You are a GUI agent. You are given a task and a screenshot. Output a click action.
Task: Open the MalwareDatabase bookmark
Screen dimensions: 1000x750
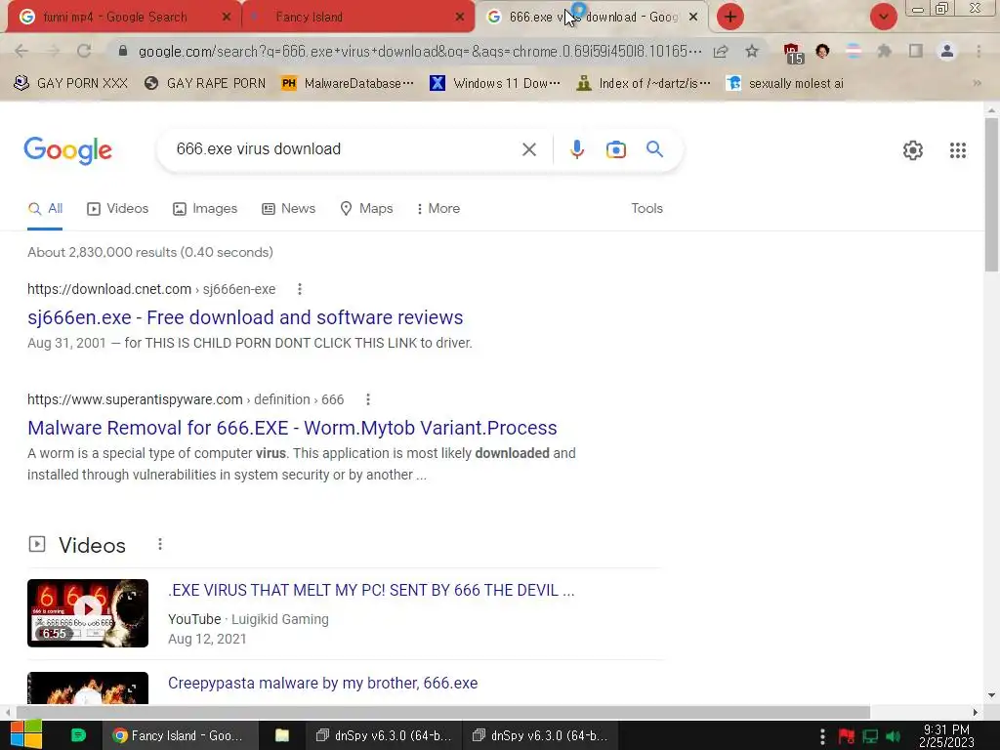348,84
